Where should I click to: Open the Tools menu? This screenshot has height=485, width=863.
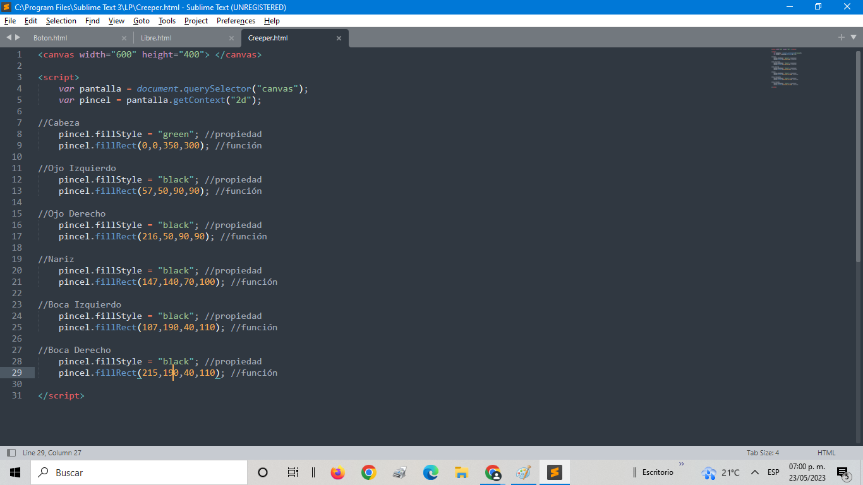[x=167, y=21]
